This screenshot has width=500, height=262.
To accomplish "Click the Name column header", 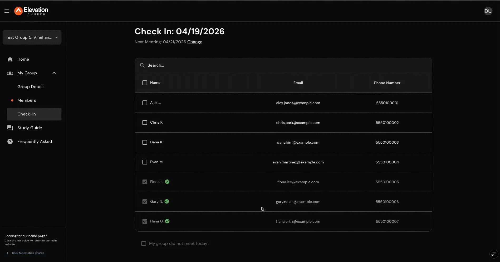I will (155, 83).
